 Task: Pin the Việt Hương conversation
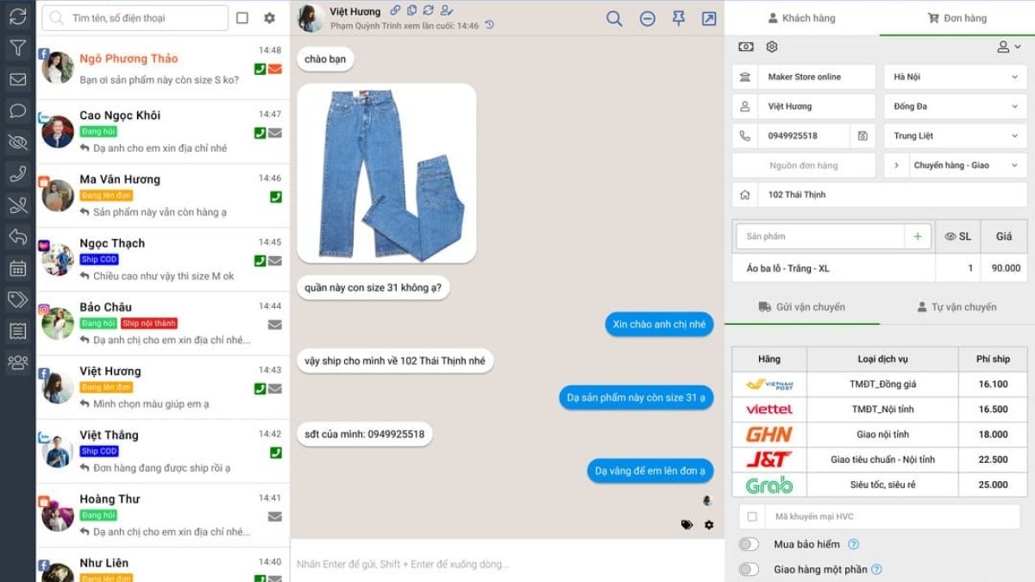[x=680, y=17]
